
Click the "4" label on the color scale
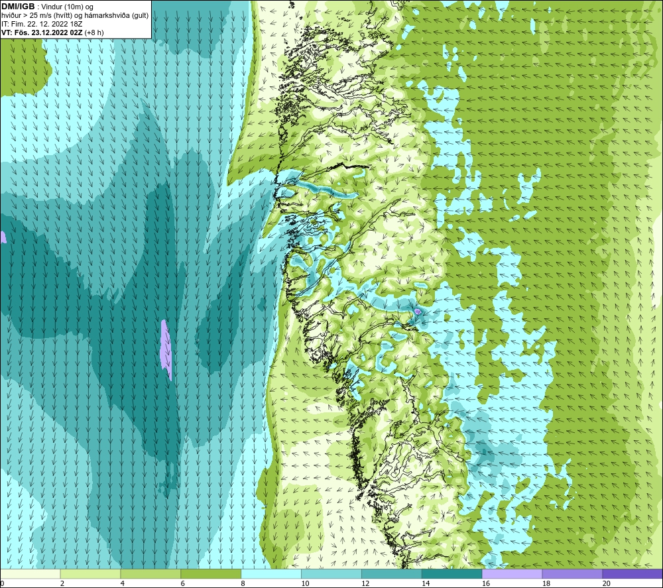122,583
